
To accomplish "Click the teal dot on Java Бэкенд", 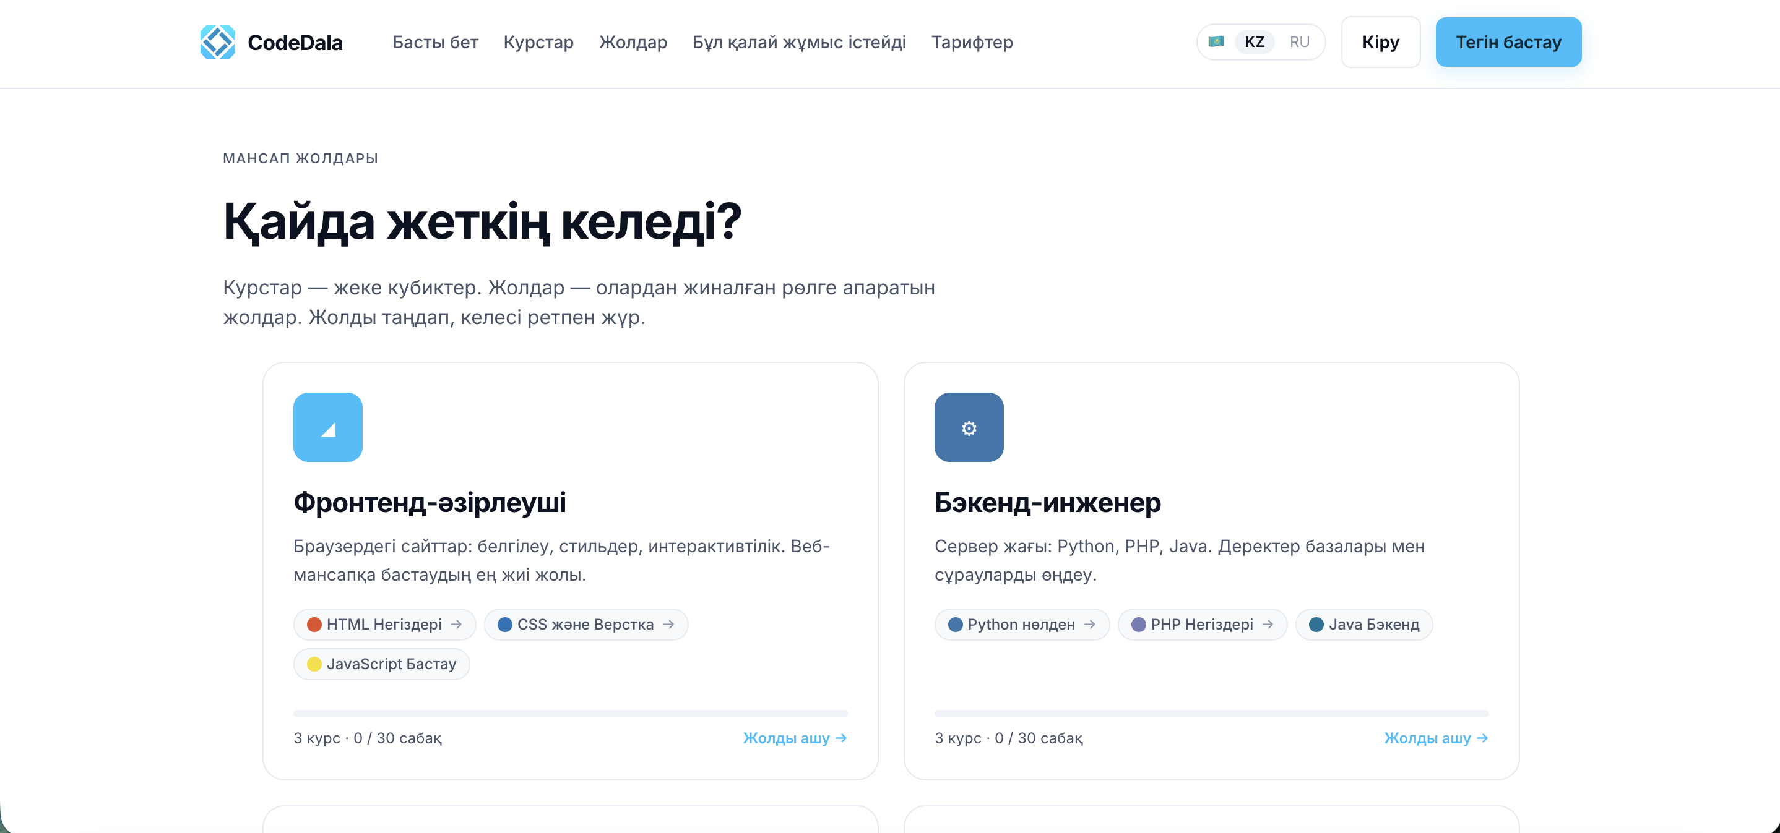I will coord(1316,625).
